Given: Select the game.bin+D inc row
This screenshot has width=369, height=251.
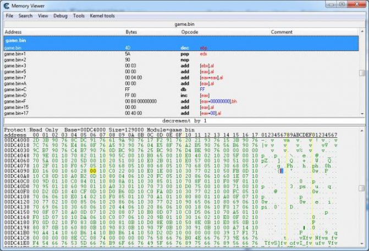Looking at the screenshot, I should [x=181, y=96].
